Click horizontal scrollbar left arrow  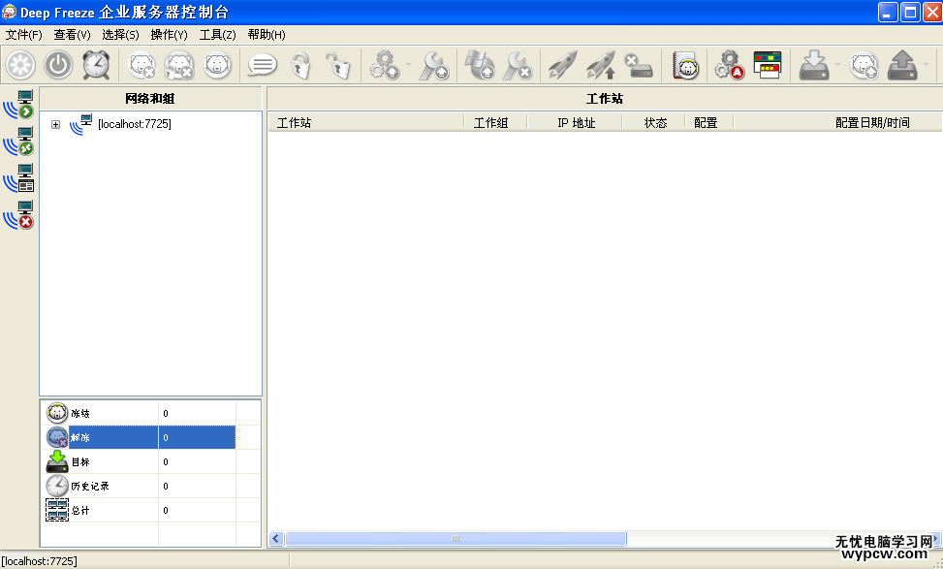point(276,538)
